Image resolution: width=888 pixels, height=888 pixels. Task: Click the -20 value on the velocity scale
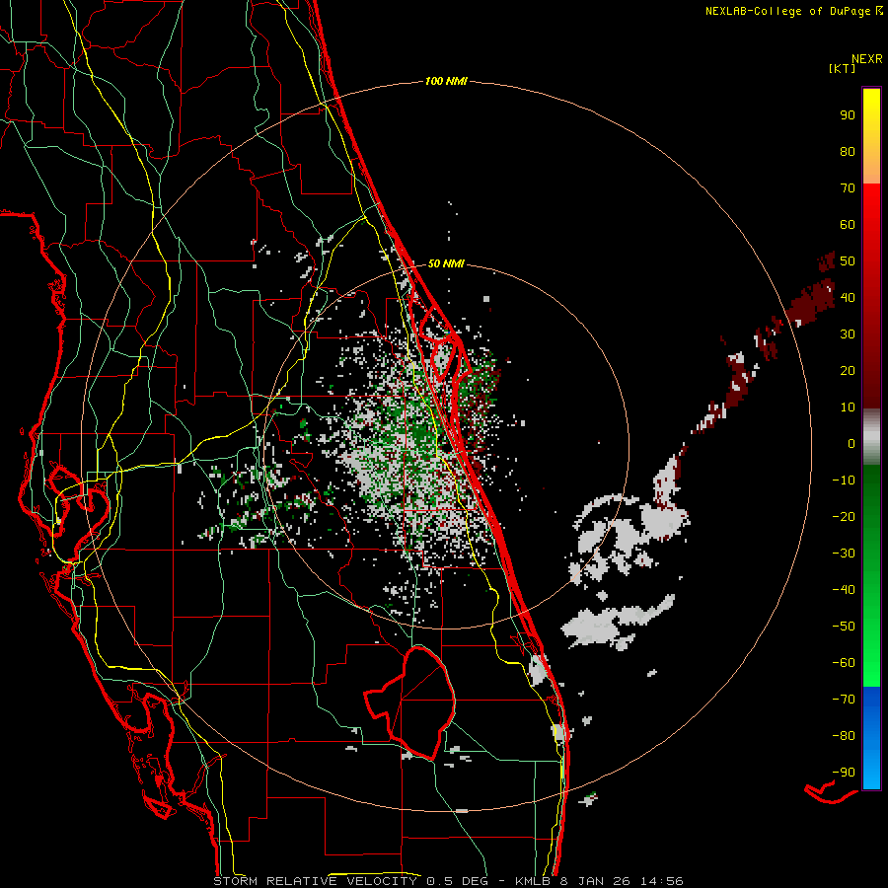click(x=844, y=516)
